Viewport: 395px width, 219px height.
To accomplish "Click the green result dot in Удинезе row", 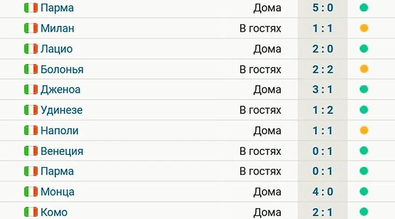I will [364, 110].
